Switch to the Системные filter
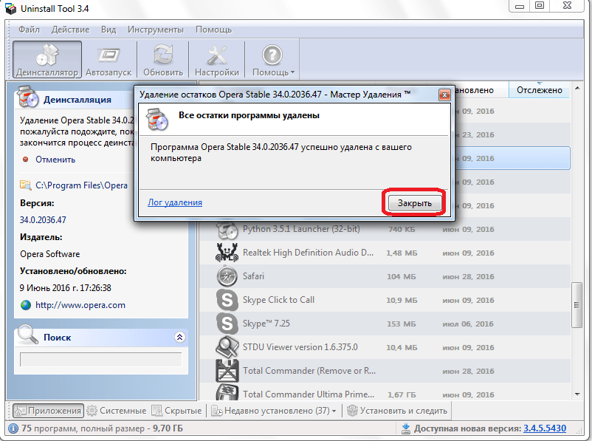Viewport: 592px width, 441px height. point(116,411)
